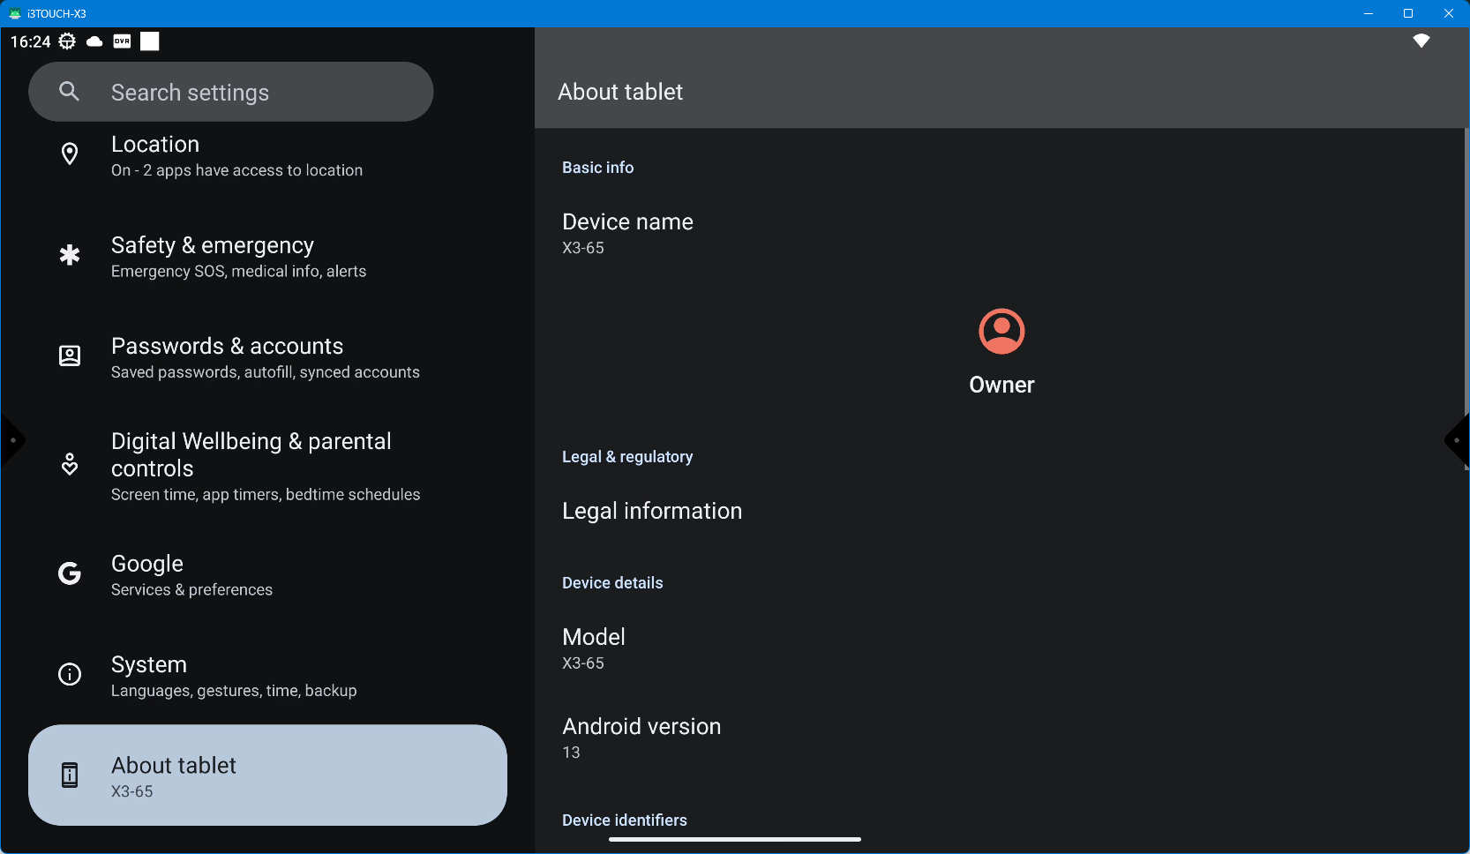Click the Wi-Fi status icon

click(x=1421, y=41)
